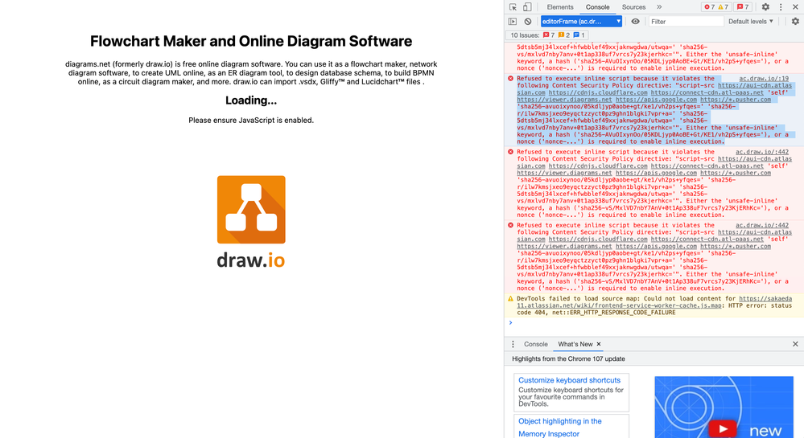
Task: Select the Console tab in the bottom drawer
Action: coord(536,344)
